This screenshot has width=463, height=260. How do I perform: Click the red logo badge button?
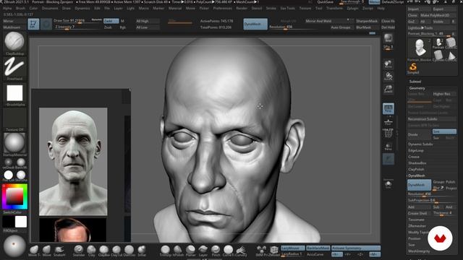[x=440, y=238]
